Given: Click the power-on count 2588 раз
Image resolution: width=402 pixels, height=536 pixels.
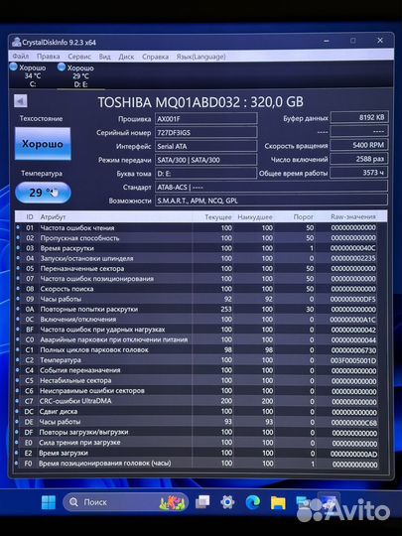Looking at the screenshot, I should pyautogui.click(x=359, y=159).
